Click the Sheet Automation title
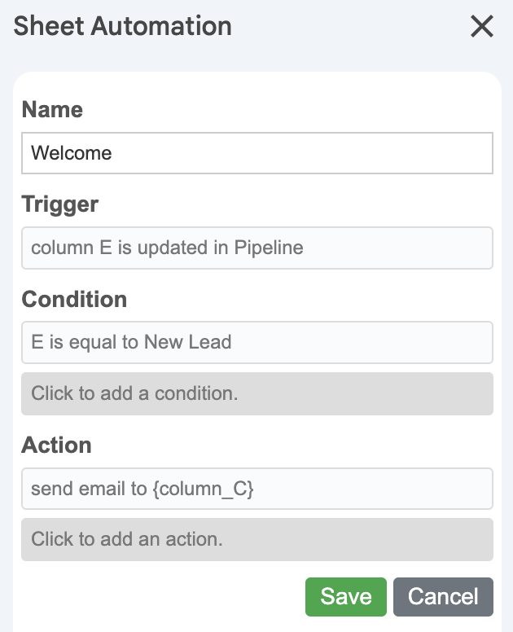The image size is (513, 632). (x=123, y=26)
